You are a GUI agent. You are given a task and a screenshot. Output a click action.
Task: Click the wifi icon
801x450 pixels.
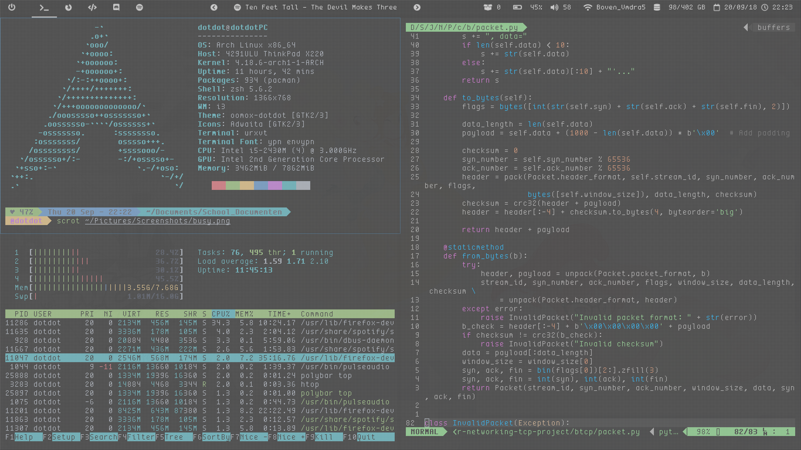pos(587,7)
